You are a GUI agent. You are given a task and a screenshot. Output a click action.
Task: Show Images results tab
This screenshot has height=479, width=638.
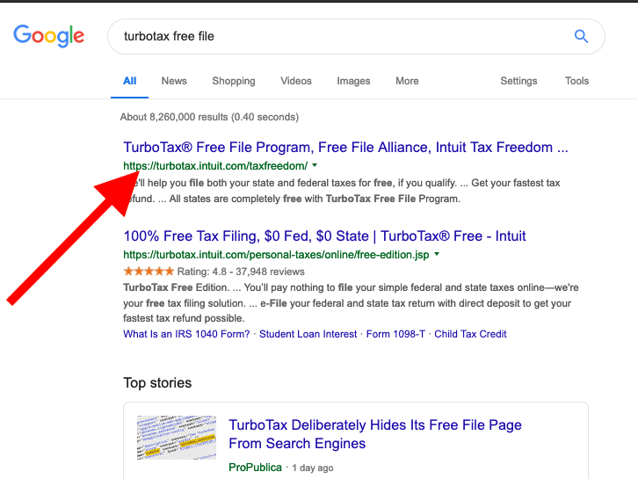pos(353,81)
